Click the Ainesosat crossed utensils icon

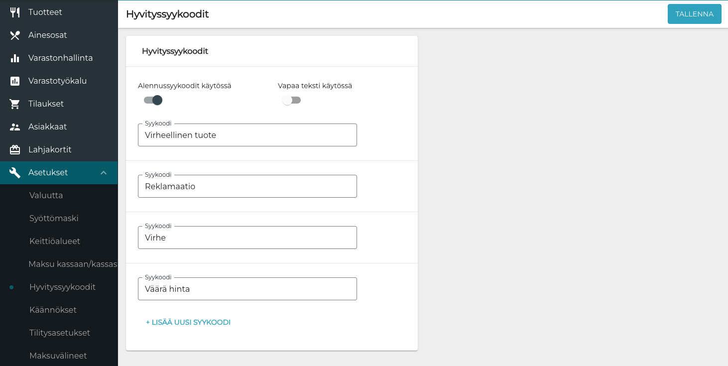(x=15, y=35)
